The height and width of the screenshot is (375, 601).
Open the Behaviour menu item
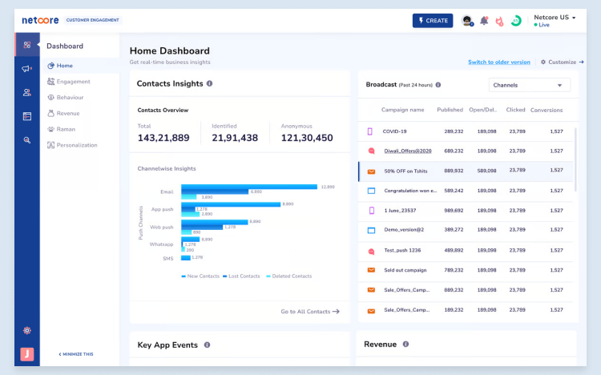point(65,98)
